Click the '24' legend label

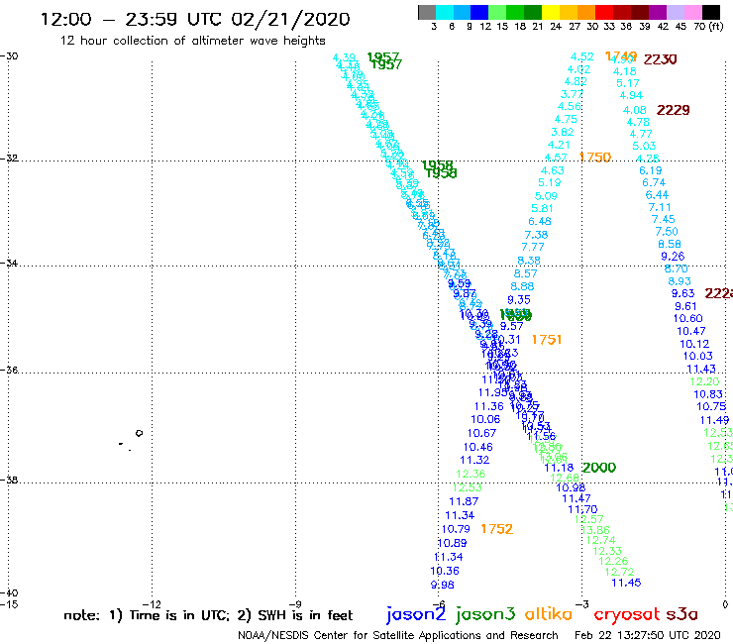(x=556, y=27)
